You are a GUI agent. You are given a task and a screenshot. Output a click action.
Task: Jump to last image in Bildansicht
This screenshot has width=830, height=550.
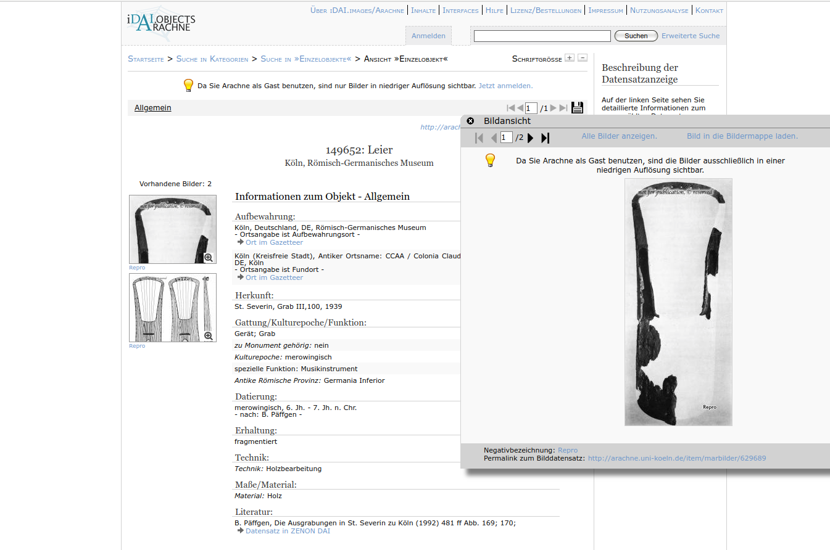point(545,137)
